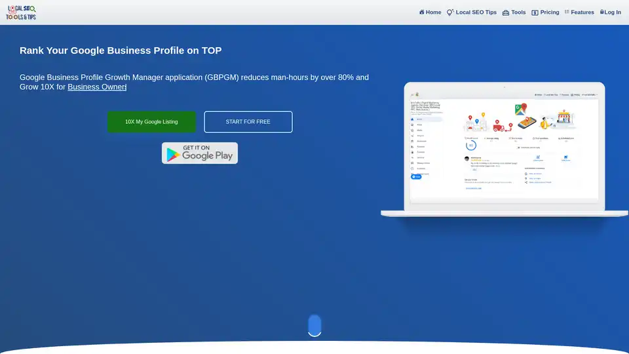Select Features in the top navigation
The image size is (629, 354).
pyautogui.click(x=582, y=12)
